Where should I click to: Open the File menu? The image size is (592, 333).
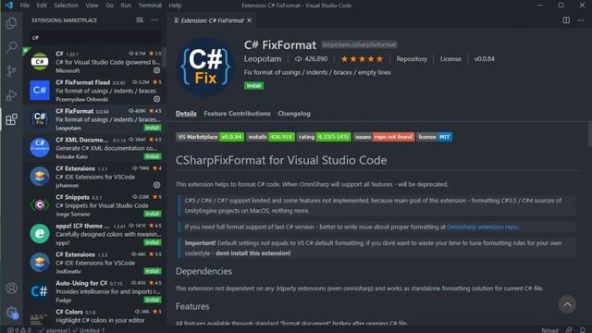coord(25,6)
